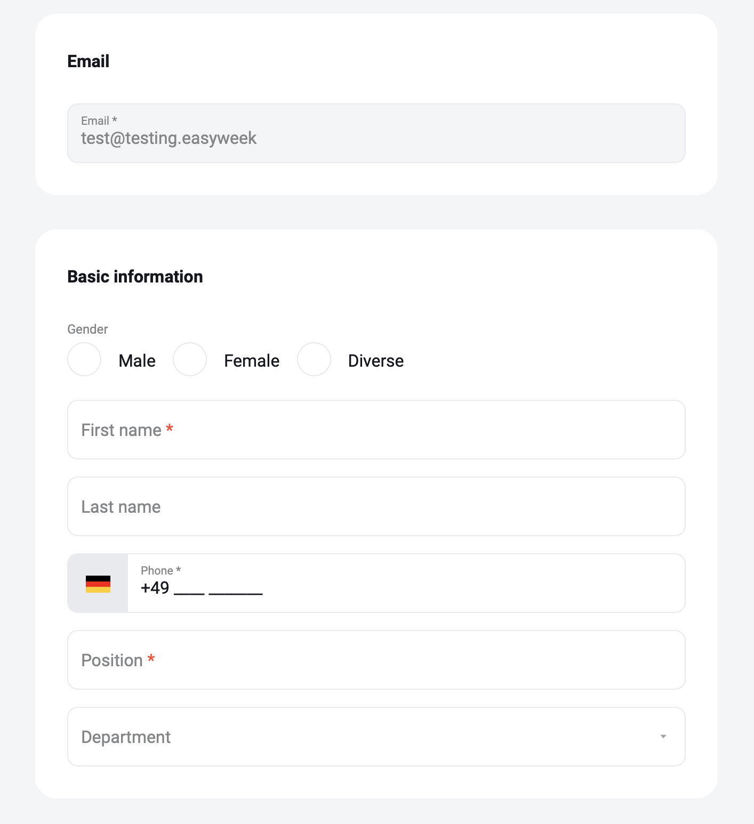Click the "Gender" field label
The image size is (754, 824).
[x=87, y=329]
